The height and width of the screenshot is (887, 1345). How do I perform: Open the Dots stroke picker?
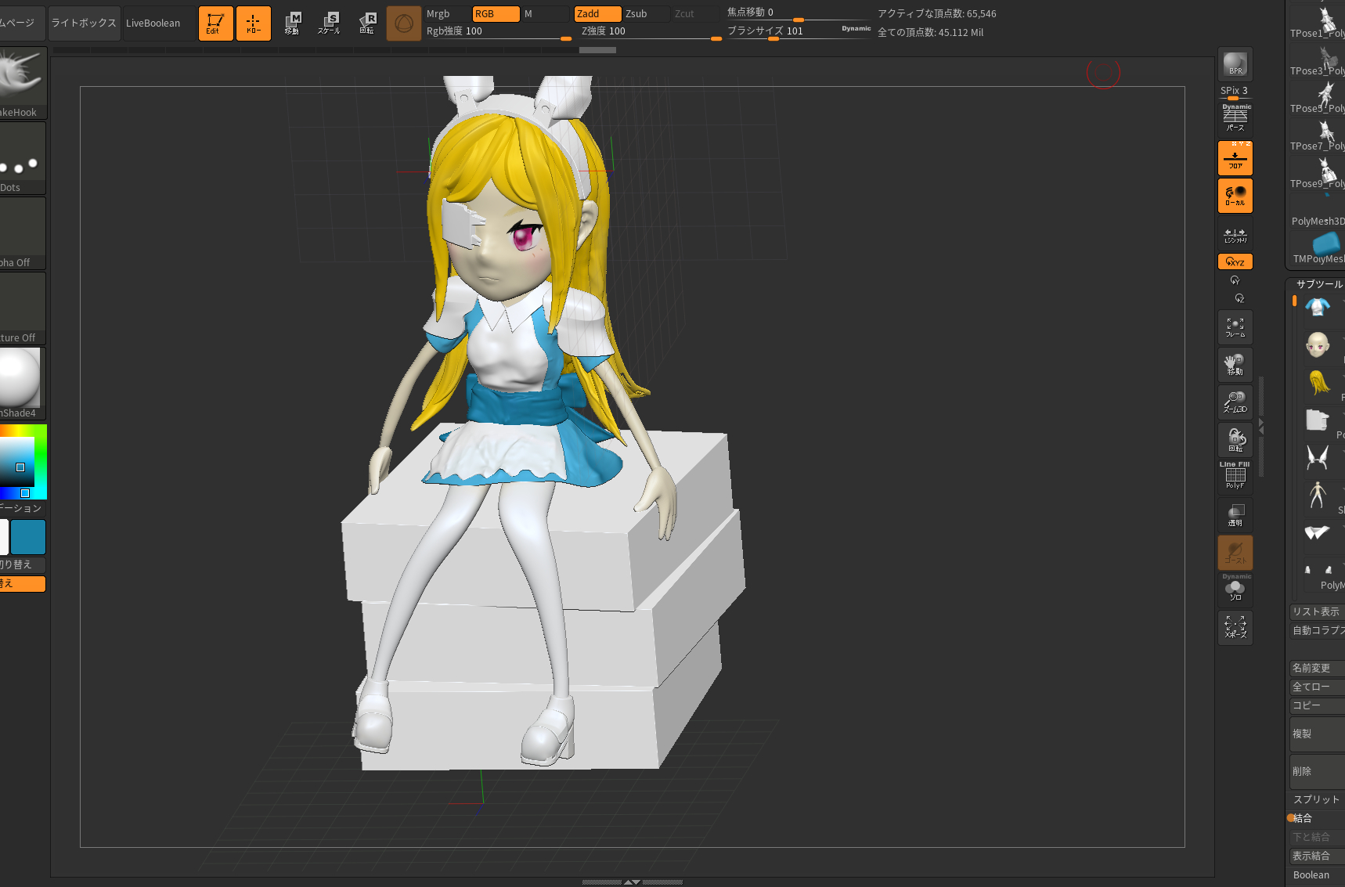(23, 158)
